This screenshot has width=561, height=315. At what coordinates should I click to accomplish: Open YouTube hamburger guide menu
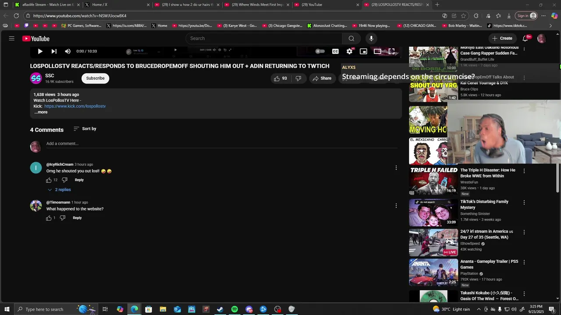tap(12, 38)
